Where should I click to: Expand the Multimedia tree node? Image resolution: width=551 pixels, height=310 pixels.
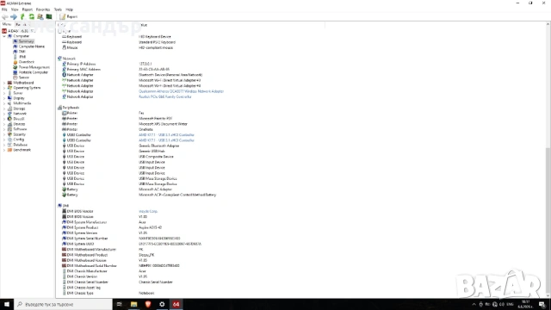point(4,103)
